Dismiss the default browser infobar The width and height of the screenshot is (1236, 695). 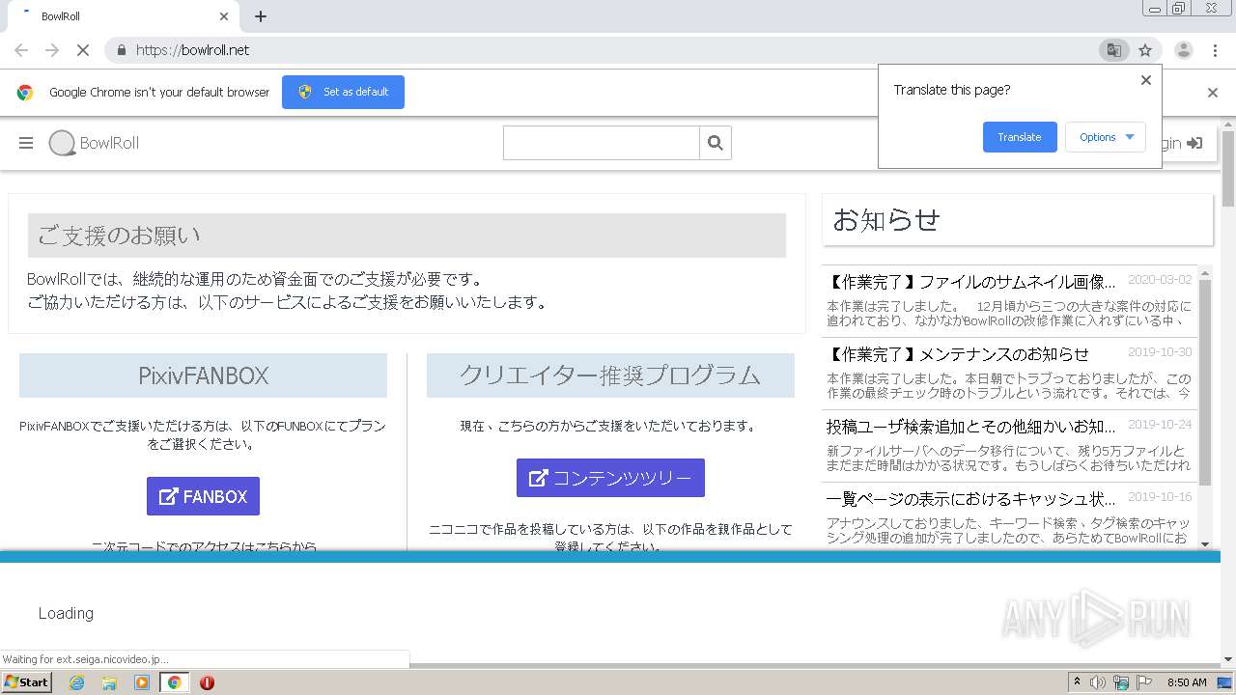[x=1213, y=93]
